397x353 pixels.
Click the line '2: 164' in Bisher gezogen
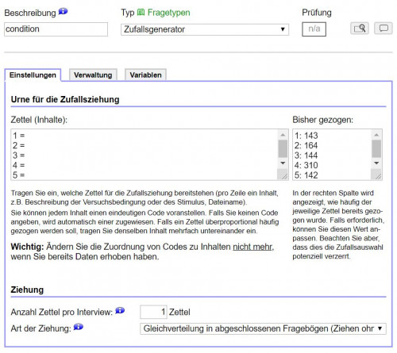pyautogui.click(x=306, y=145)
